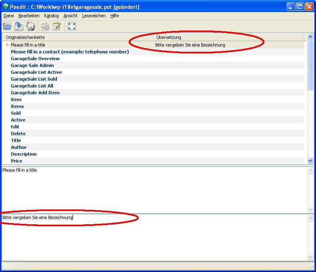This screenshot has width=316, height=272.
Task: Open the Hilfe menu
Action: [x=114, y=16]
